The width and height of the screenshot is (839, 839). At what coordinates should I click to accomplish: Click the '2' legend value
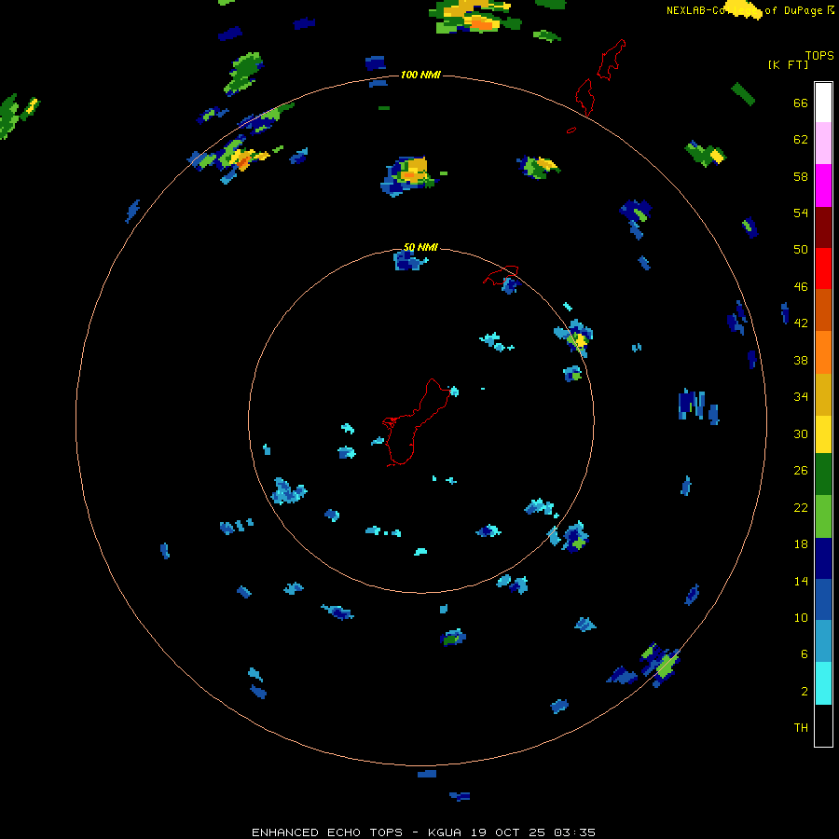[805, 692]
